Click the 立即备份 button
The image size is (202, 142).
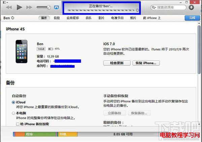coord(114,113)
